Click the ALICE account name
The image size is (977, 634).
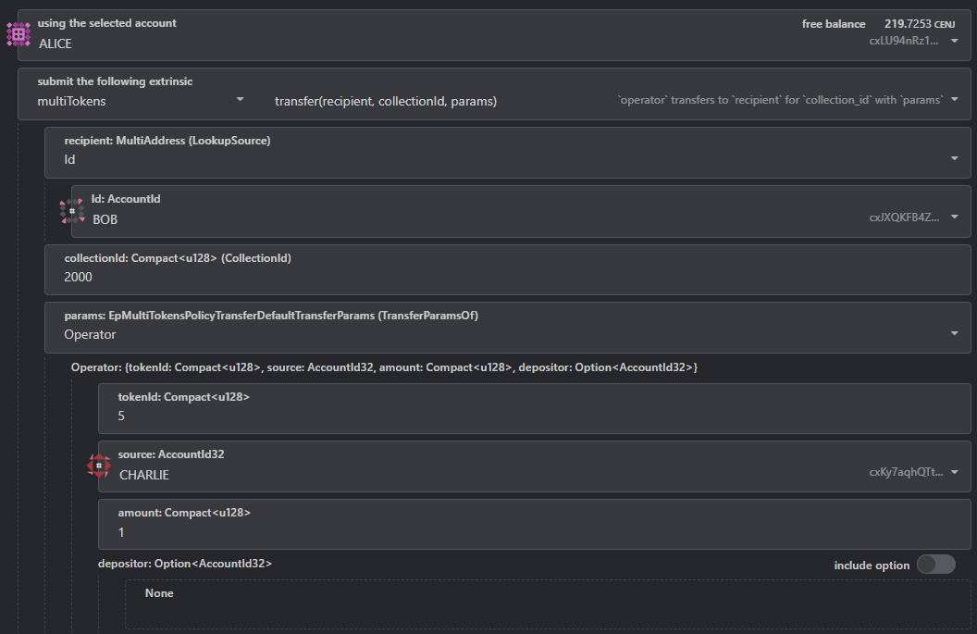(x=56, y=44)
